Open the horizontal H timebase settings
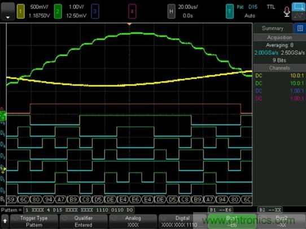The width and height of the screenshot is (306, 229). click(171, 11)
